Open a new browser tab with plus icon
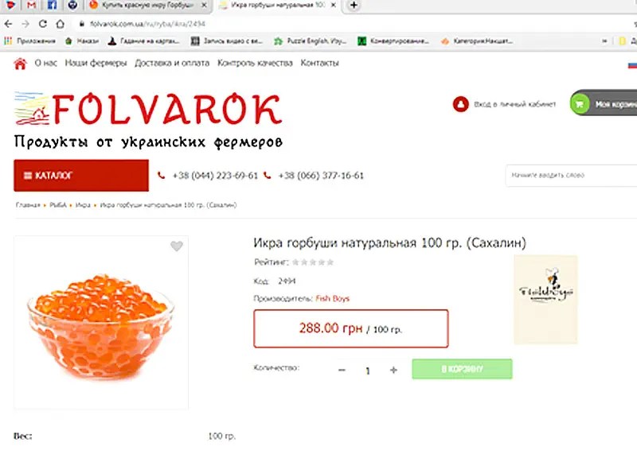Screen dimensions: 637x450 tap(354, 6)
